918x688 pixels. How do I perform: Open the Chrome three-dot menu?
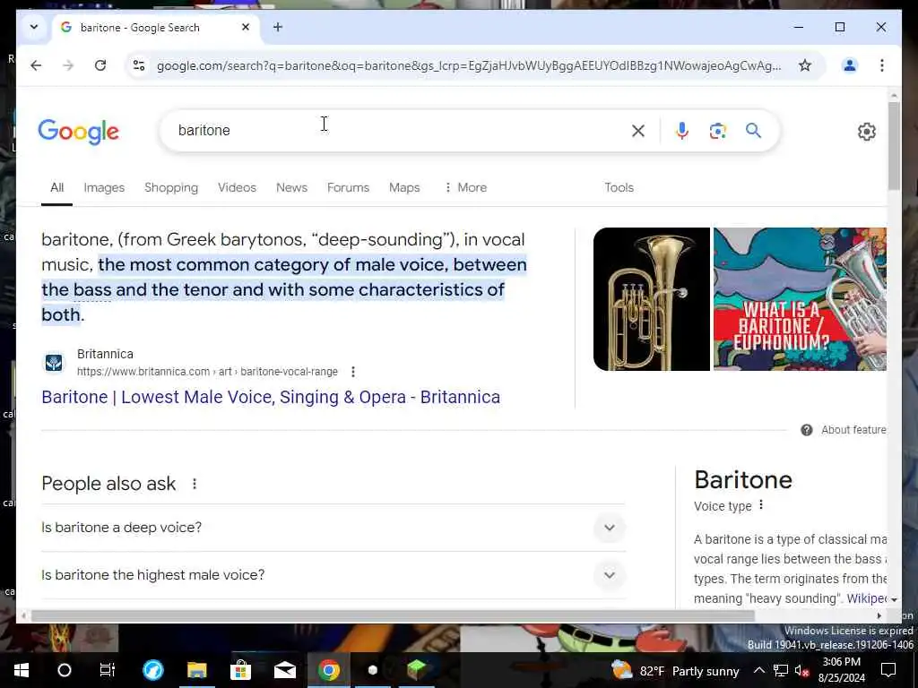(882, 65)
